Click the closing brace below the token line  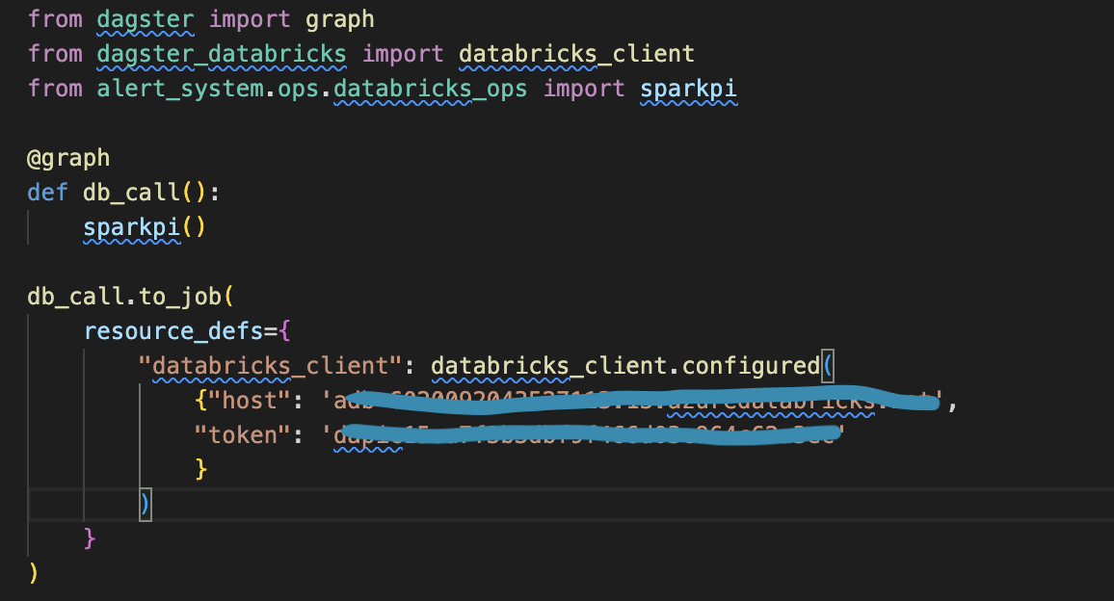tap(88, 538)
